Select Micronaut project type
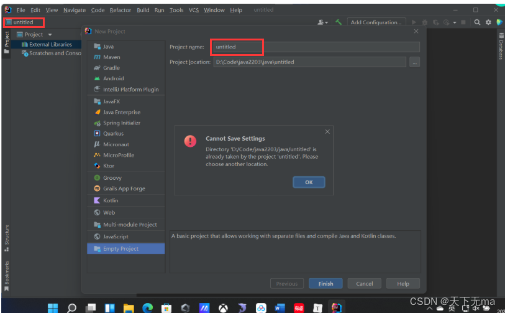 [125, 144]
